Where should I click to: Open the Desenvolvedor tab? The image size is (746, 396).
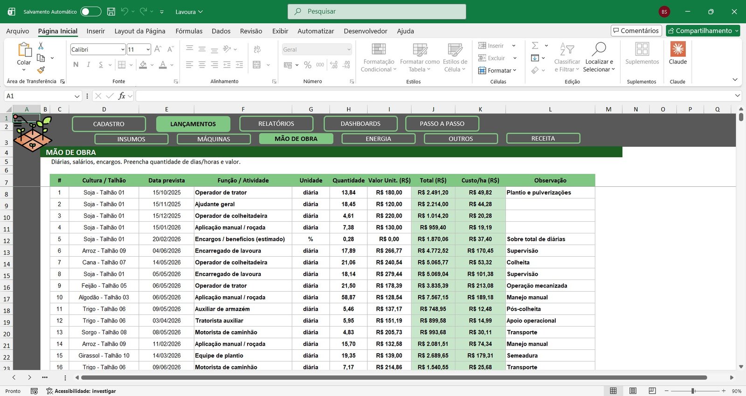pos(366,31)
